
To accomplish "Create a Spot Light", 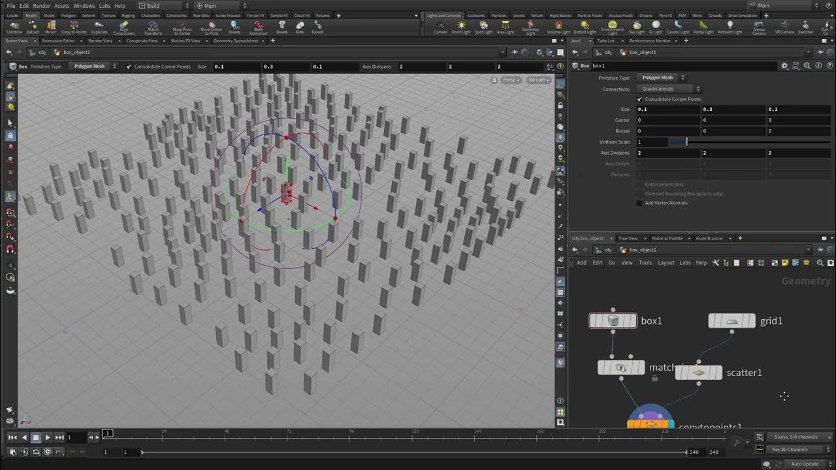I will pyautogui.click(x=484, y=27).
